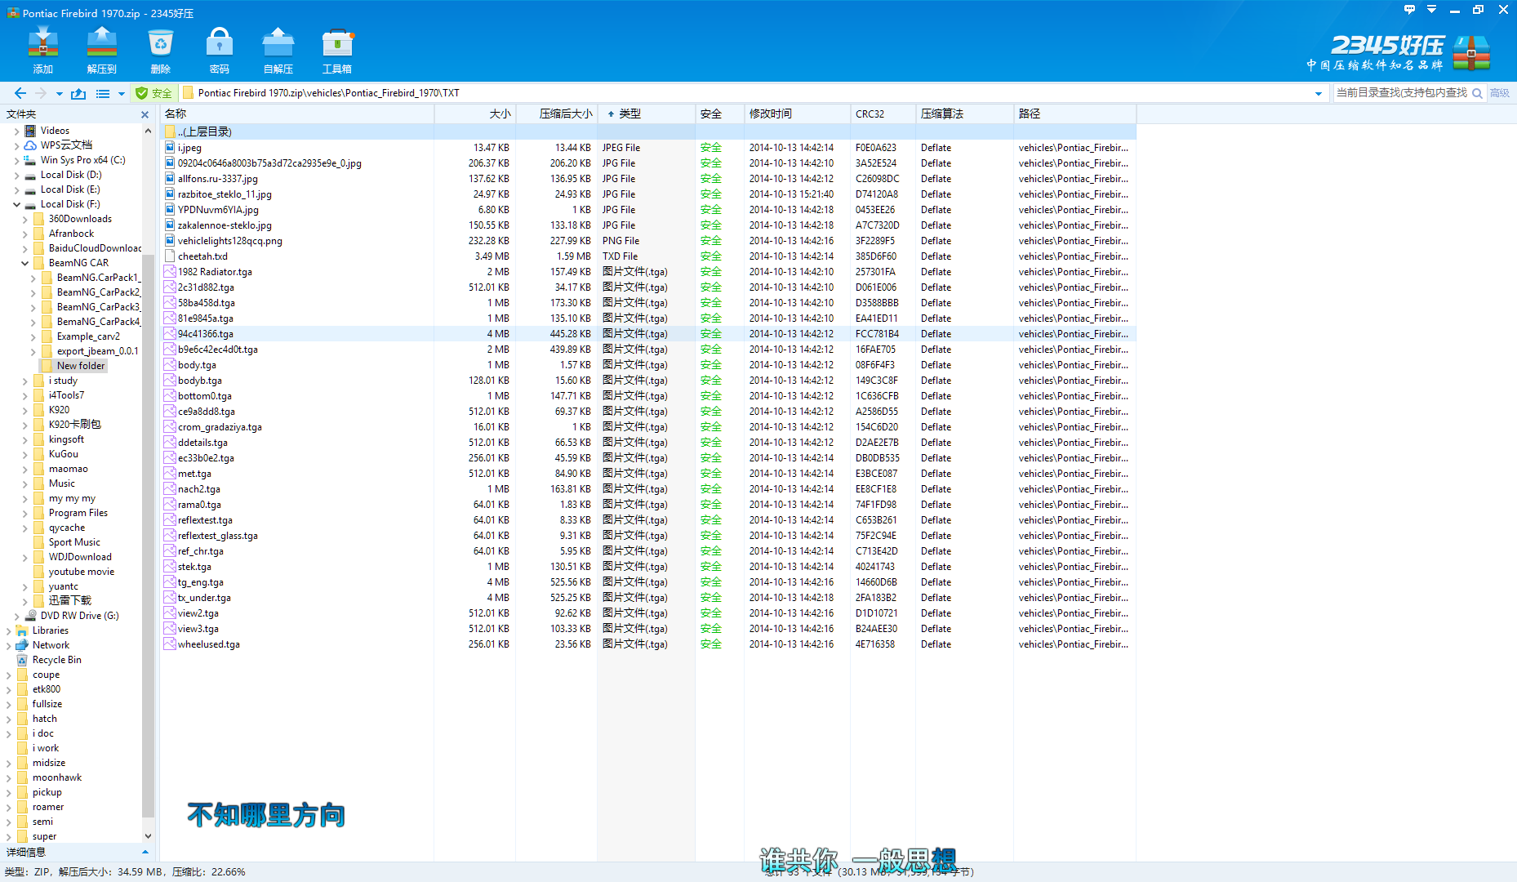Image resolution: width=1517 pixels, height=882 pixels.
Task: Sort by 压缩后大小 column header
Action: tap(556, 114)
